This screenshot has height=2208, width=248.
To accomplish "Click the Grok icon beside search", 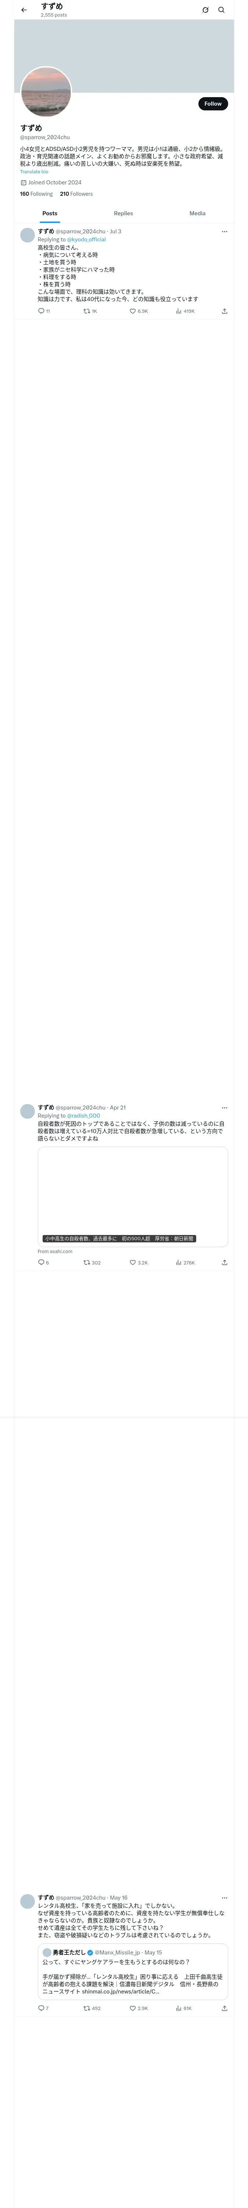I will 205,10.
